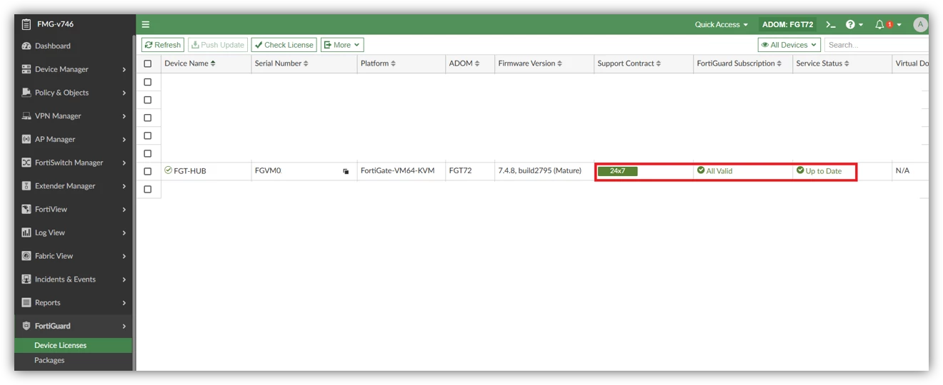Sort by ADOM column header

pyautogui.click(x=464, y=63)
